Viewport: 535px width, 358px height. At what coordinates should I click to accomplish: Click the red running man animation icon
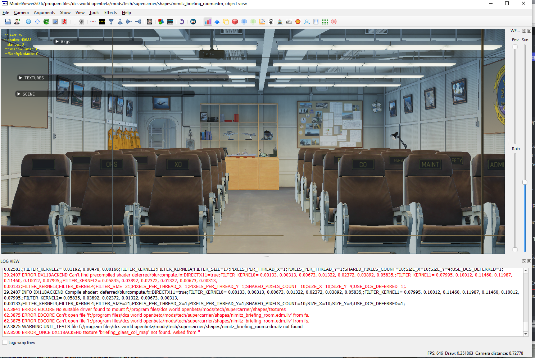(64, 22)
